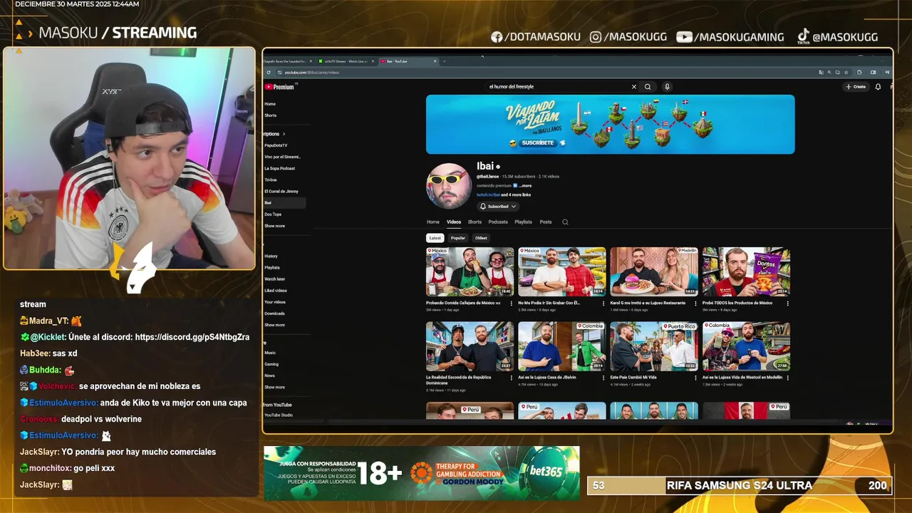Open options for 'La Realidad Escondida de República'
This screenshot has height=513, width=912.
click(x=511, y=378)
